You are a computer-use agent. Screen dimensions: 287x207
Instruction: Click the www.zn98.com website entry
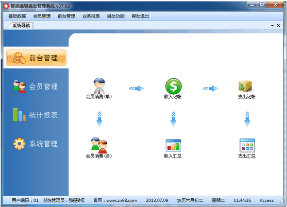(115, 200)
